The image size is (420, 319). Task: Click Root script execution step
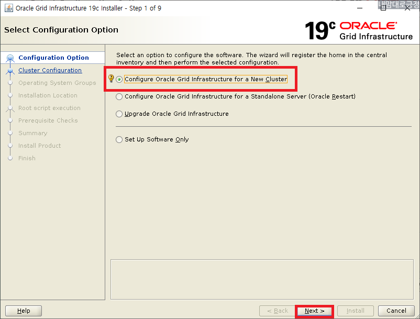tap(49, 108)
